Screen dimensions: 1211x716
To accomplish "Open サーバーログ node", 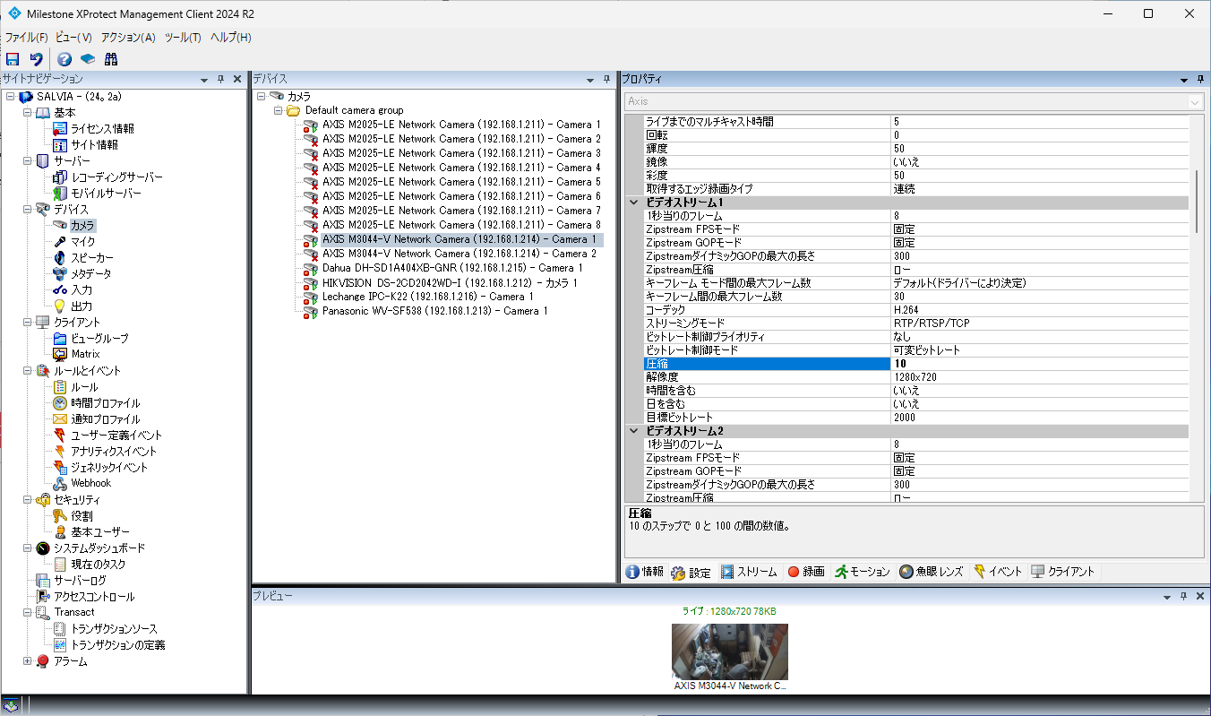I will [80, 581].
